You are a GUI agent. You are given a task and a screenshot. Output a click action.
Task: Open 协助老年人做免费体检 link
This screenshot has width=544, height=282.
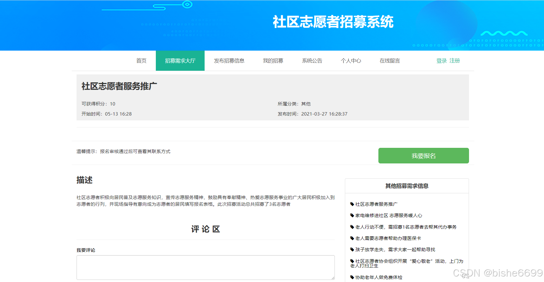tap(379, 277)
